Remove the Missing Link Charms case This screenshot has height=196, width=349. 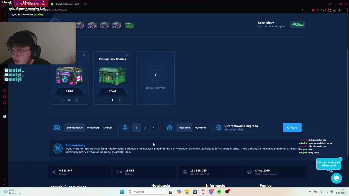click(x=127, y=55)
